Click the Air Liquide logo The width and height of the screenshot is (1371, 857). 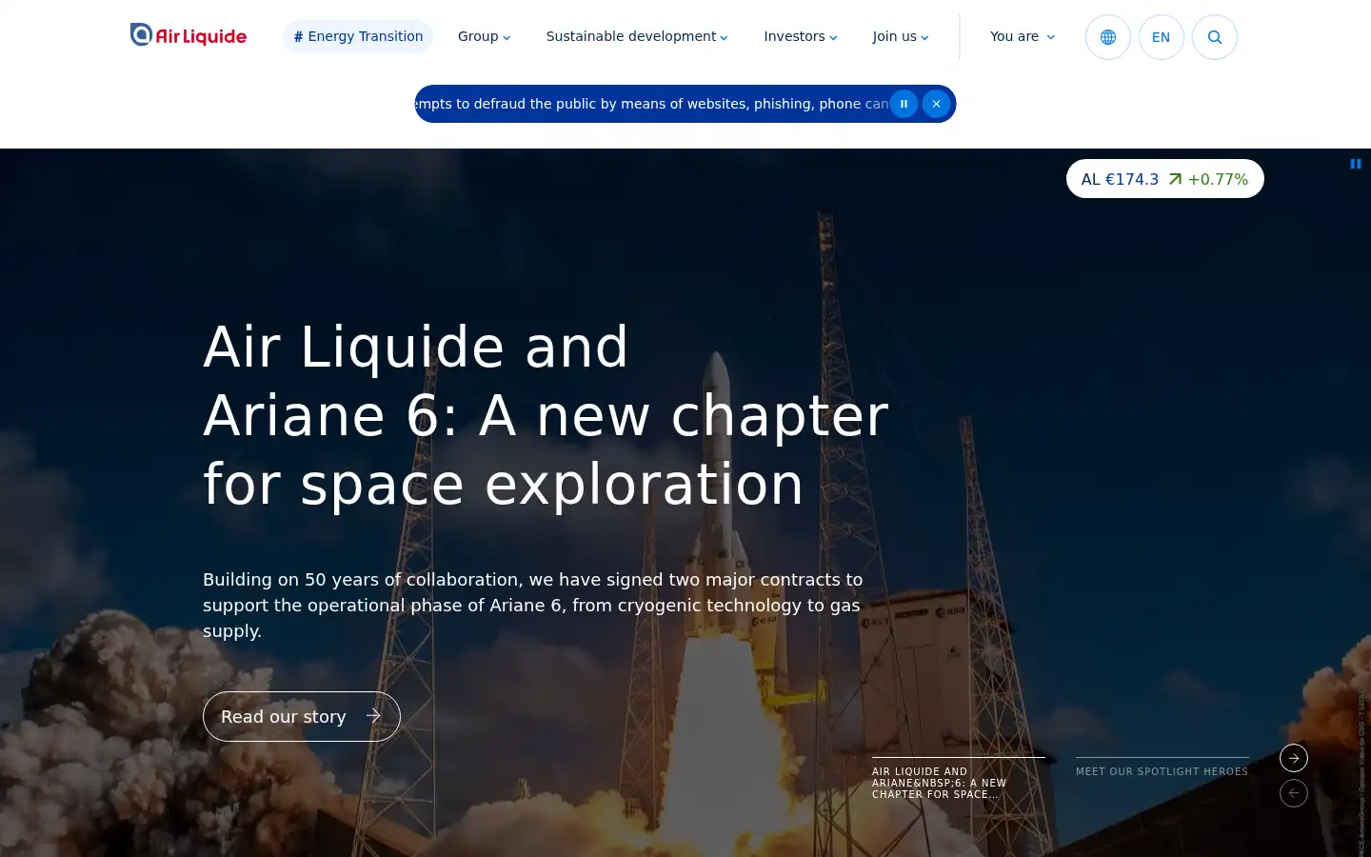[189, 35]
